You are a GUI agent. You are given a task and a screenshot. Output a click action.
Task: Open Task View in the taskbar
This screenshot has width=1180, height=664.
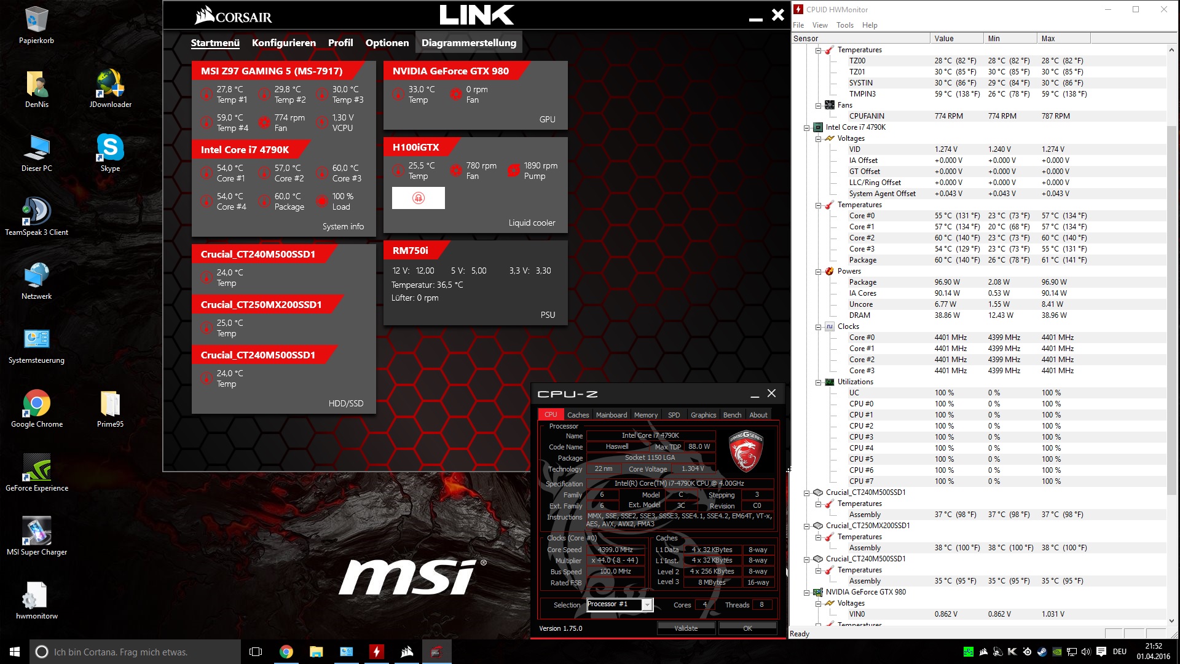(x=256, y=652)
